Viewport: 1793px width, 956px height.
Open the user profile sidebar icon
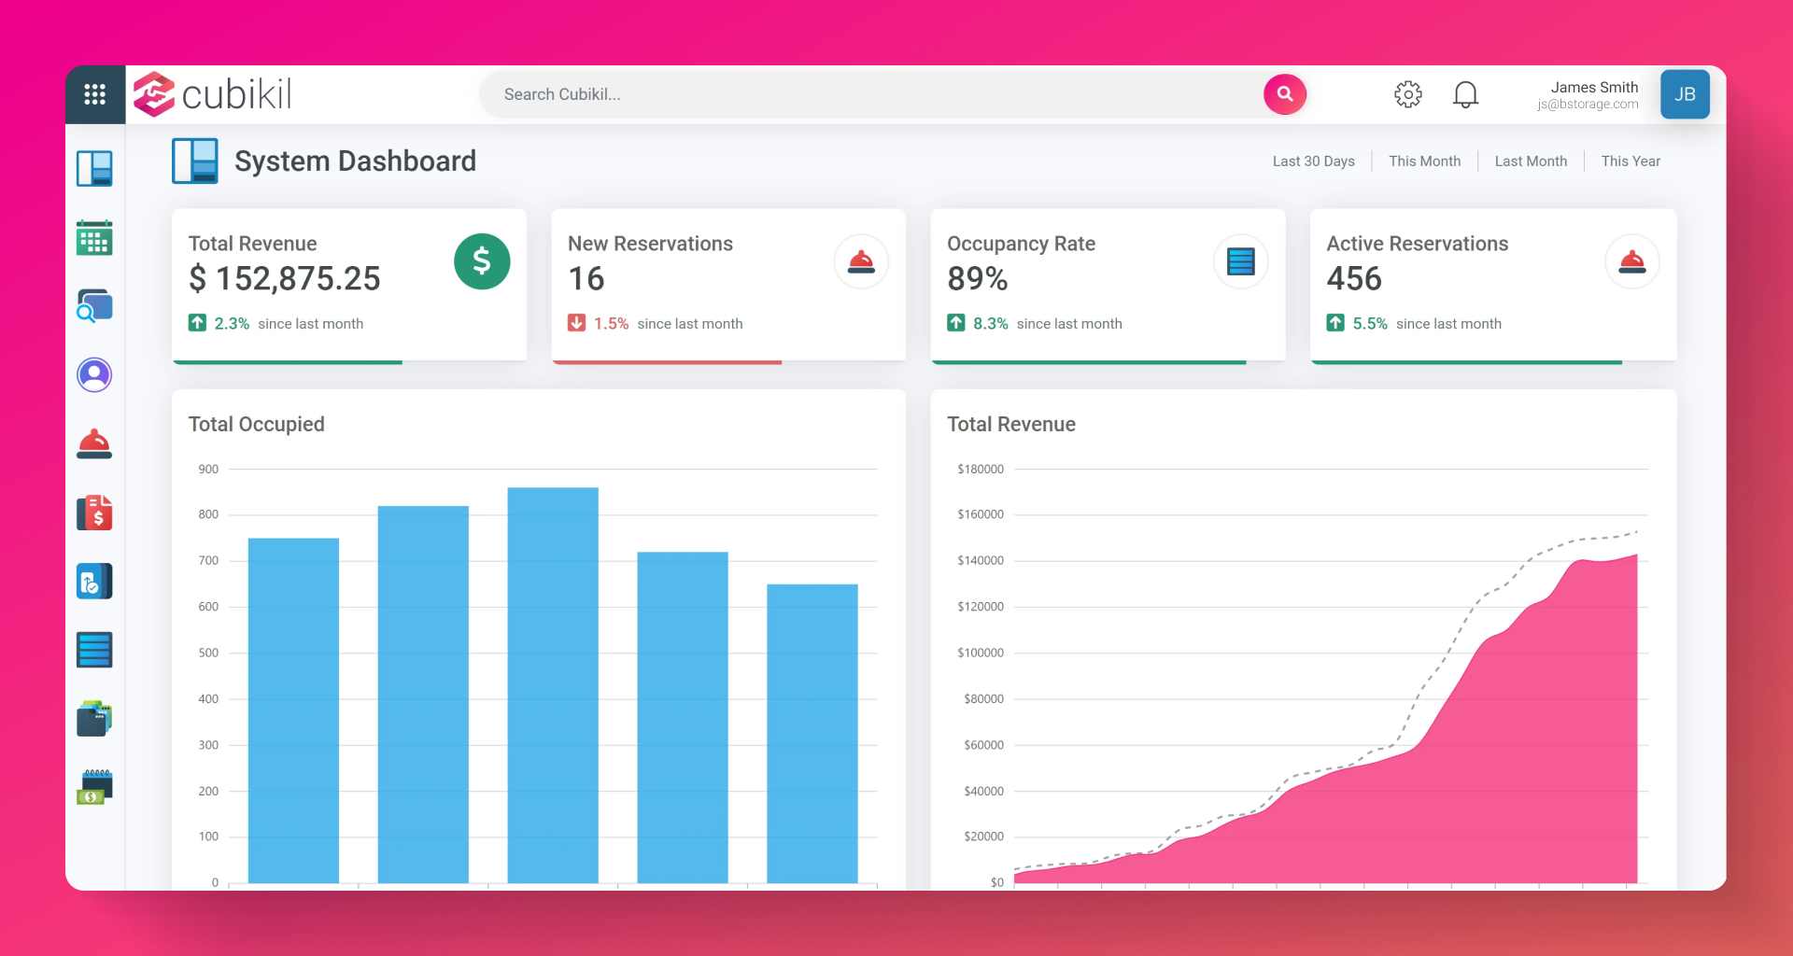coord(94,374)
